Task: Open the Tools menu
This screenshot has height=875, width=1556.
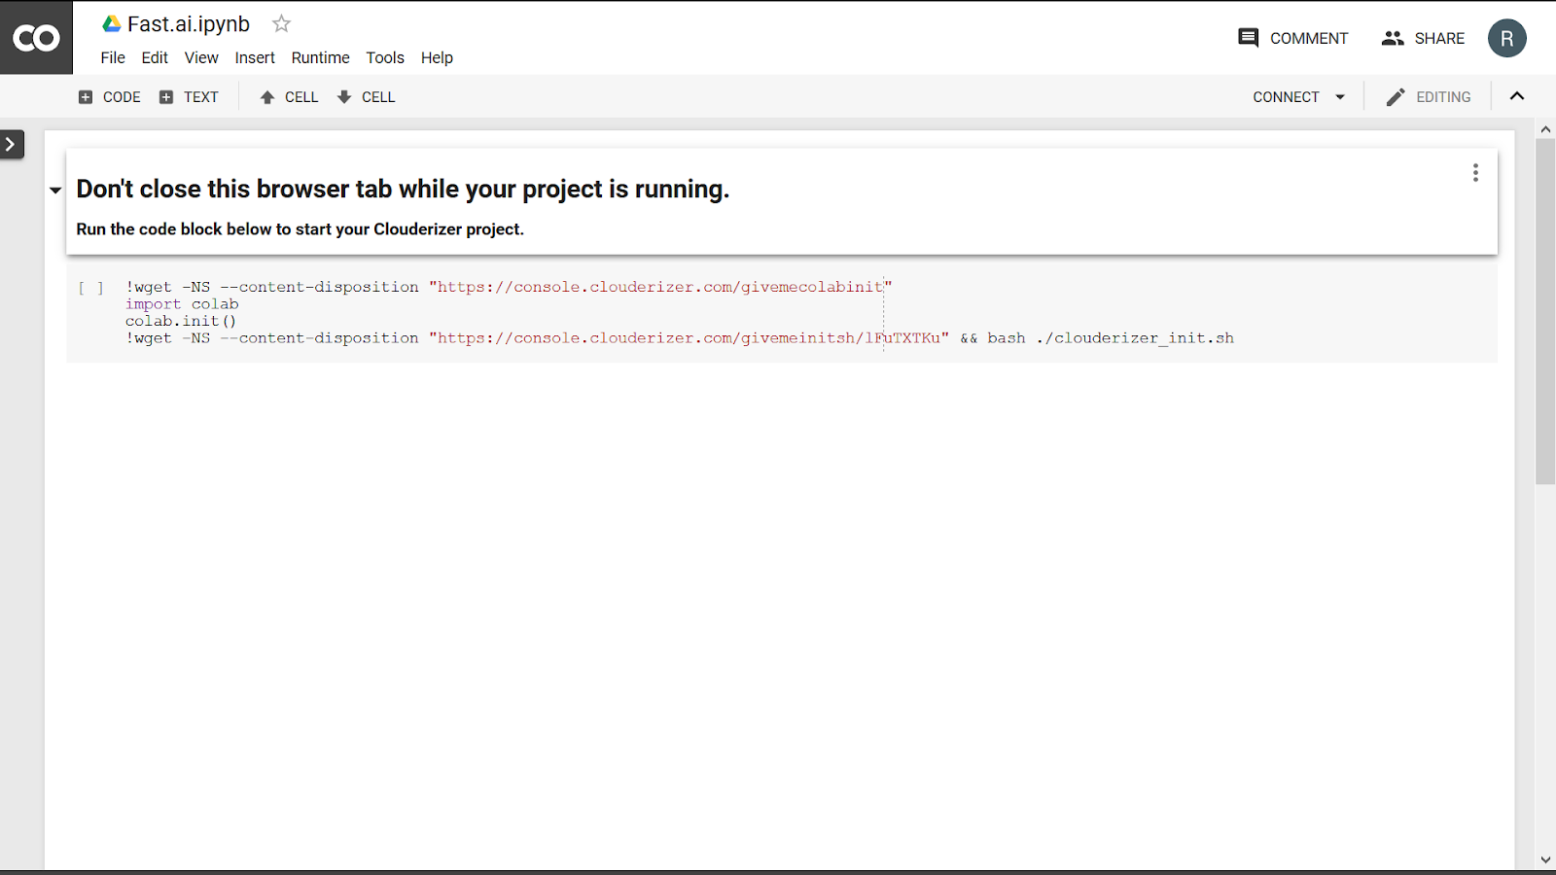Action: (x=385, y=57)
